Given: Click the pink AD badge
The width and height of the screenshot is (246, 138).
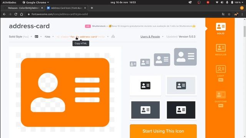Looking at the screenshot, I should coord(88,26).
